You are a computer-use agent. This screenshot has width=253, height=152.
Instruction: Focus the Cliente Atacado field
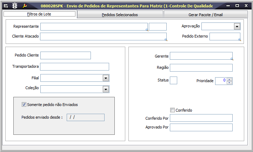(x=103, y=37)
